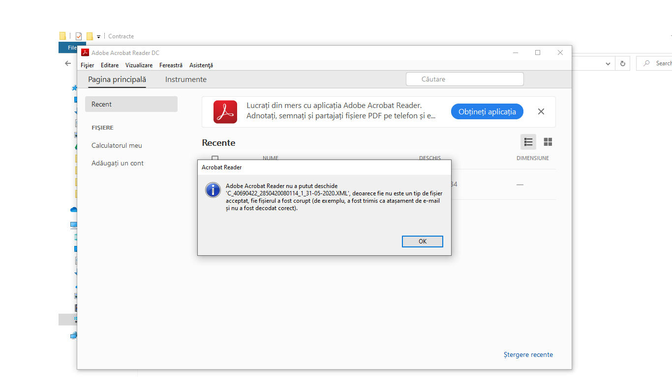Screen dimensions: 672x377
Task: Open the Fișier menu
Action: click(87, 65)
